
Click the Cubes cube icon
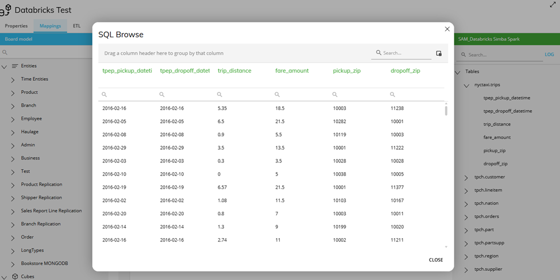pyautogui.click(x=15, y=277)
